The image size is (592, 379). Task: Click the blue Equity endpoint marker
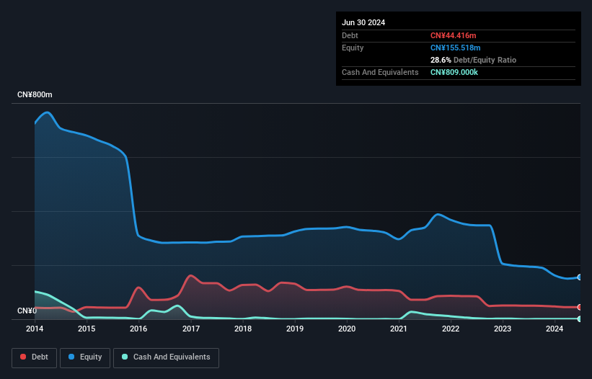(x=580, y=277)
